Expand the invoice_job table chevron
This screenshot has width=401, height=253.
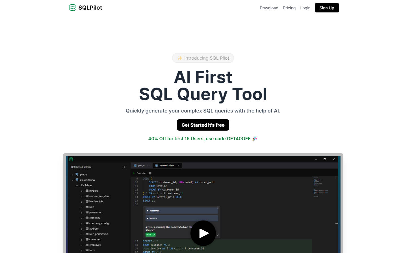tap(82, 202)
